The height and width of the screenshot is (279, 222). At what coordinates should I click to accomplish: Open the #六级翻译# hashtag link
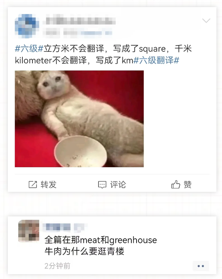156,60
